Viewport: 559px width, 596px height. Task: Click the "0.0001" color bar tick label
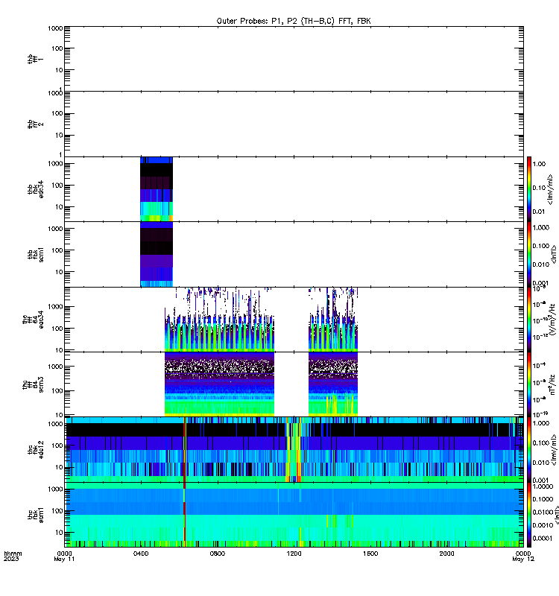pyautogui.click(x=543, y=538)
